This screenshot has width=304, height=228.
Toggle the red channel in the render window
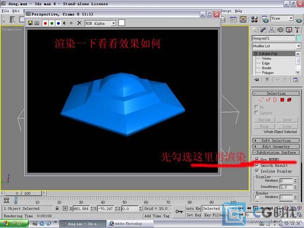click(x=45, y=23)
